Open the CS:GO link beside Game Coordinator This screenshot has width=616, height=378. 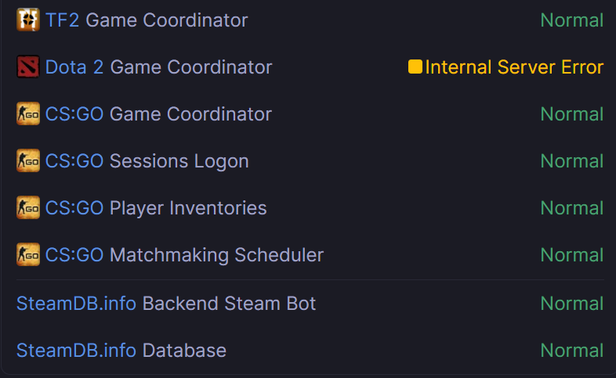74,114
